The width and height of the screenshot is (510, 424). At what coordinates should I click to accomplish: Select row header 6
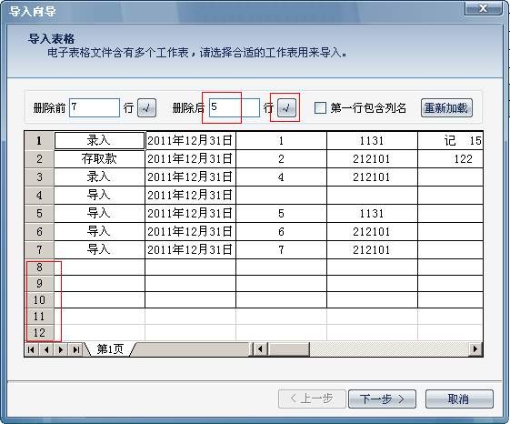tap(39, 232)
